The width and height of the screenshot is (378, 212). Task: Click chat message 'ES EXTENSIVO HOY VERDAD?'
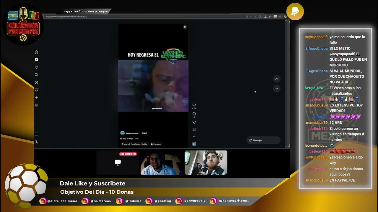coord(346,108)
